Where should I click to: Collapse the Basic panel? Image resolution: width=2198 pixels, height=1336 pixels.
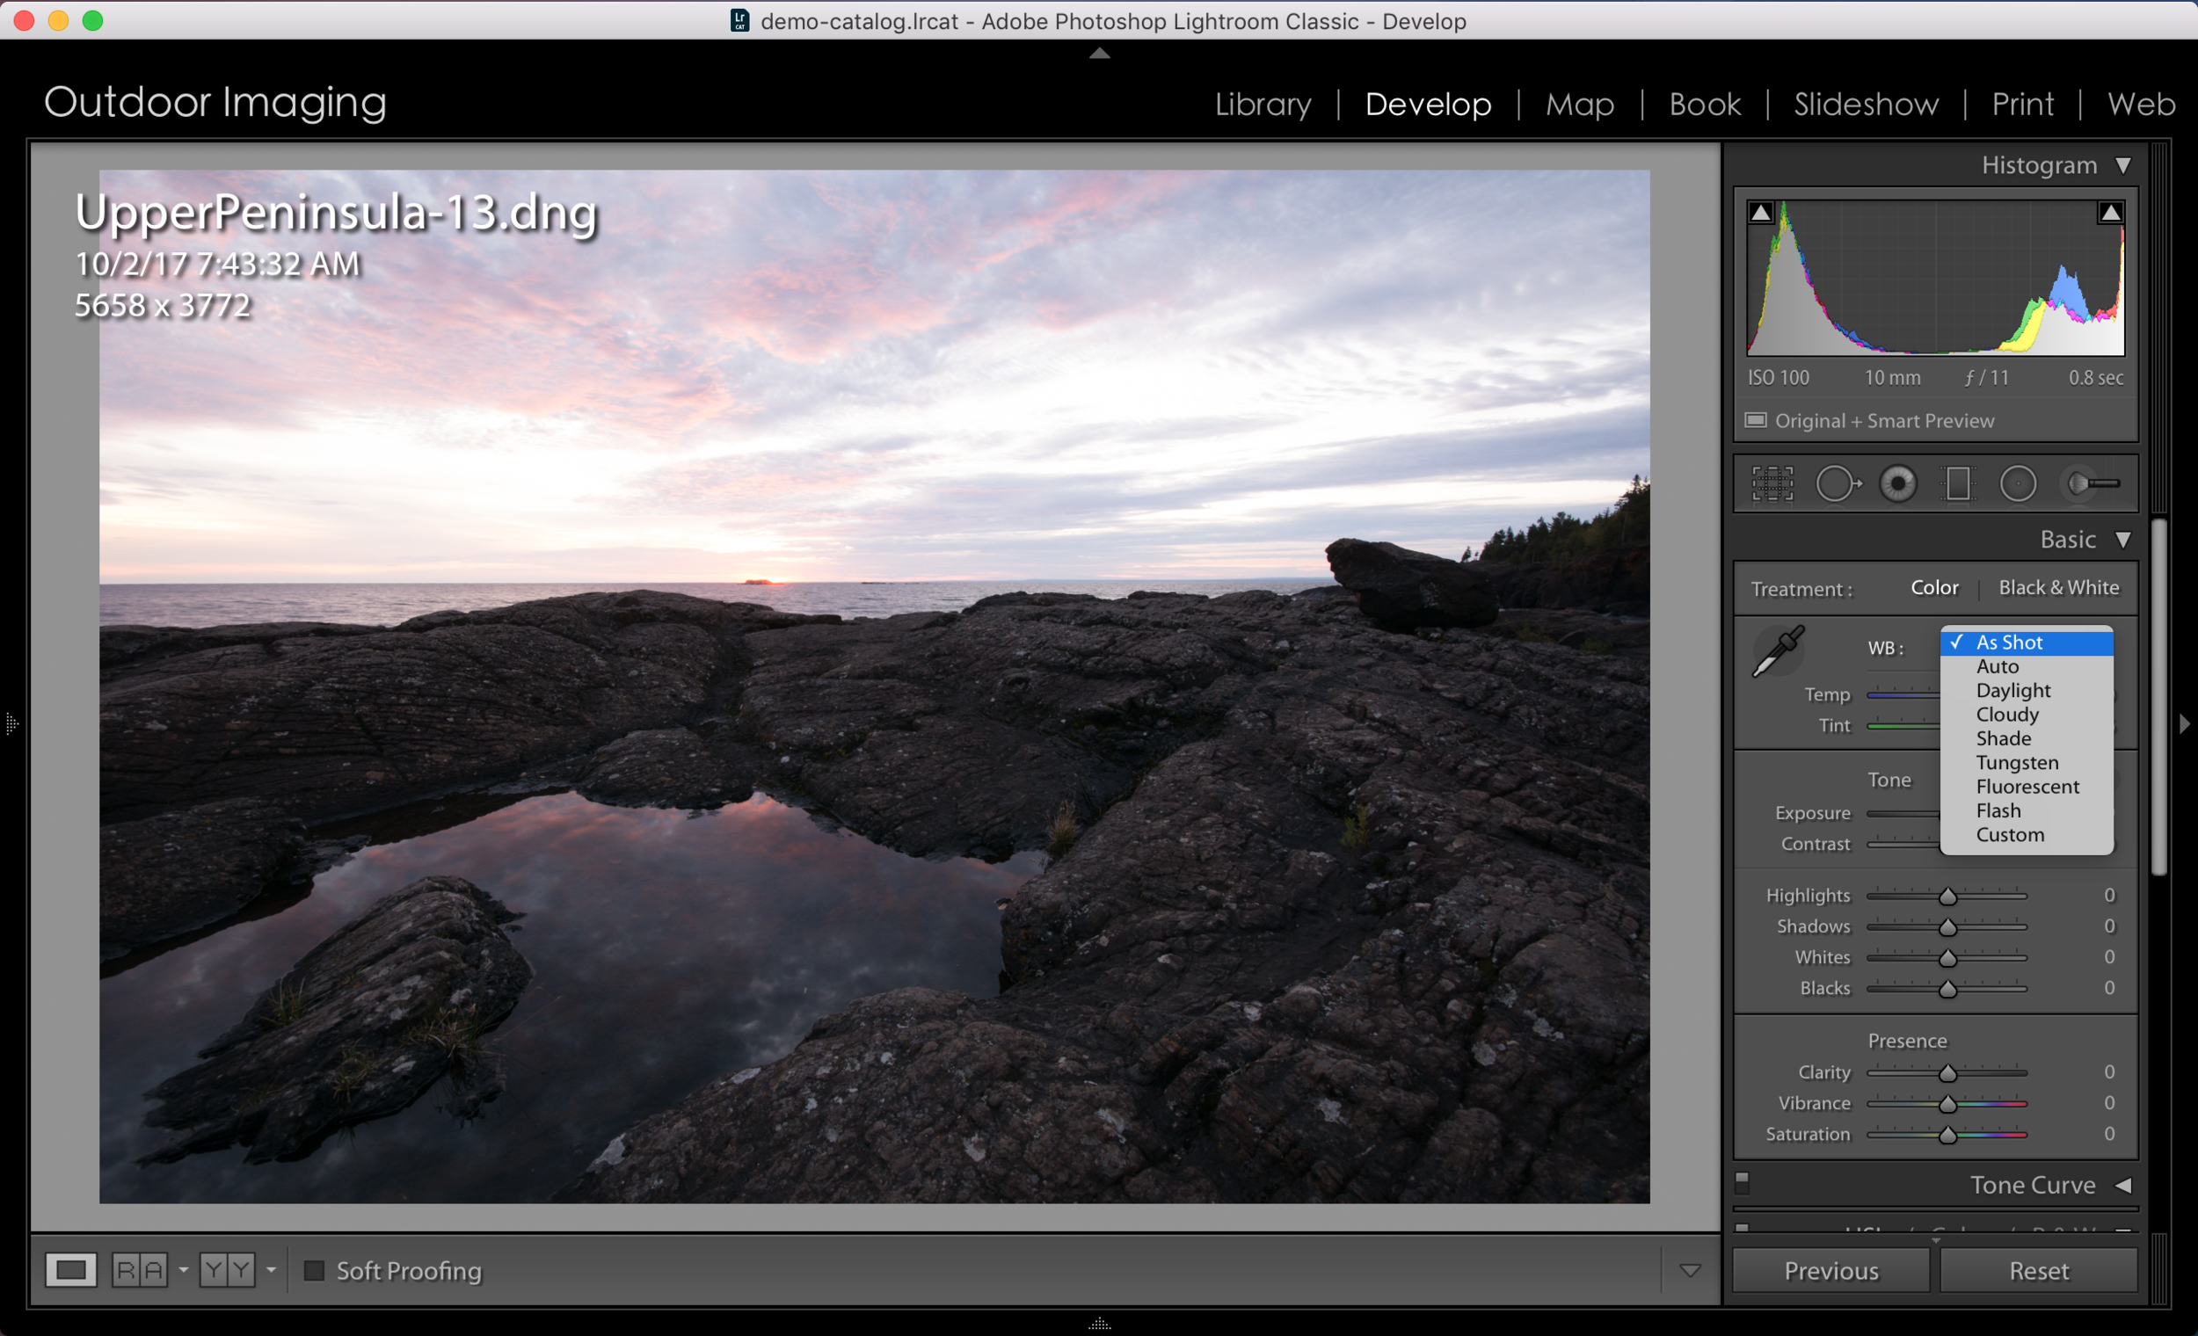(2123, 541)
